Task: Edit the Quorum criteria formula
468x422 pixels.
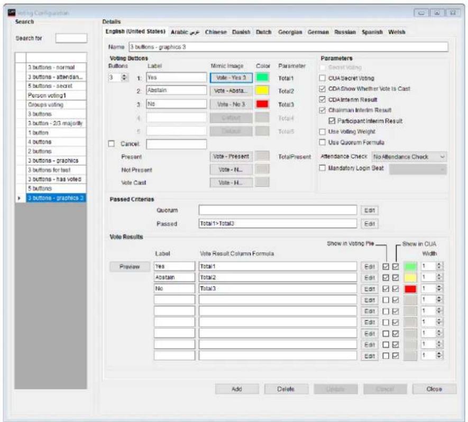Action: 370,210
